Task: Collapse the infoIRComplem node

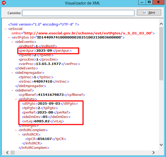Action: [x=16, y=130]
